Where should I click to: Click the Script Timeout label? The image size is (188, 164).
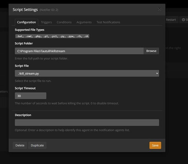tap(25, 88)
